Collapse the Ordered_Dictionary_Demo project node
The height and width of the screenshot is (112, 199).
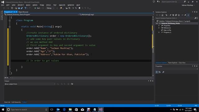157,24
